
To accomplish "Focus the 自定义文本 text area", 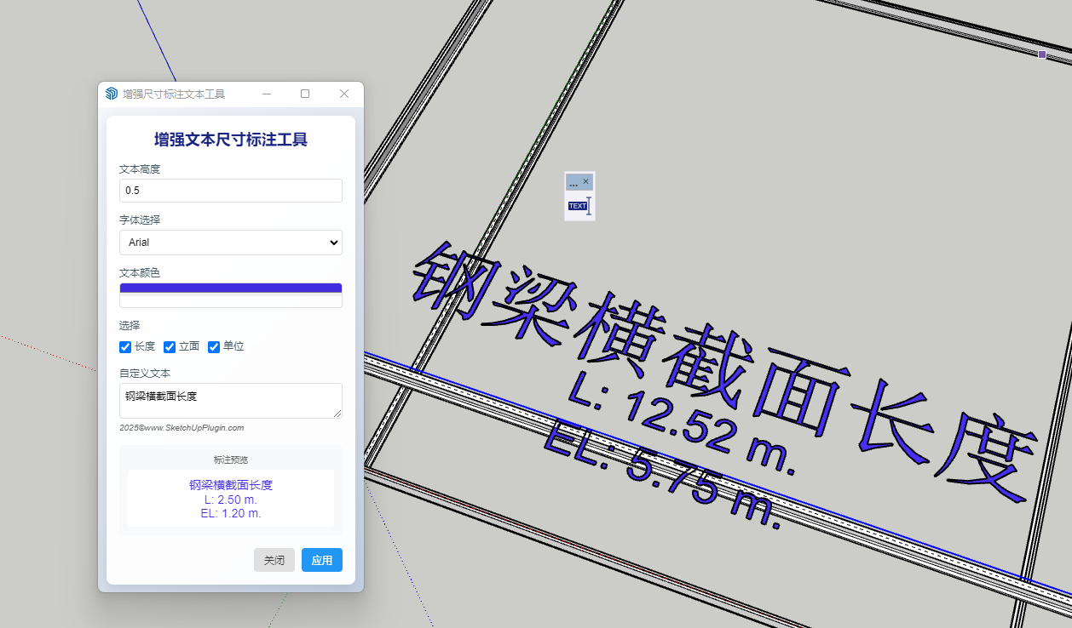I will click(x=230, y=400).
